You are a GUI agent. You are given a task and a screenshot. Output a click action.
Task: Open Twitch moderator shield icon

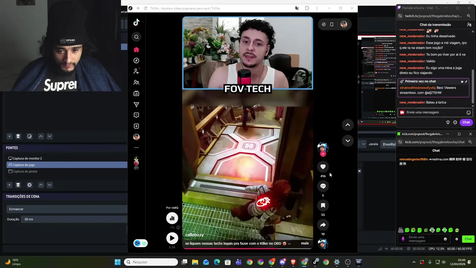pos(448,122)
